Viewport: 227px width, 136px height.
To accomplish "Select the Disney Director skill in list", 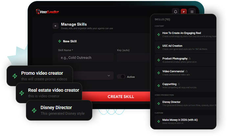I will (186, 104).
